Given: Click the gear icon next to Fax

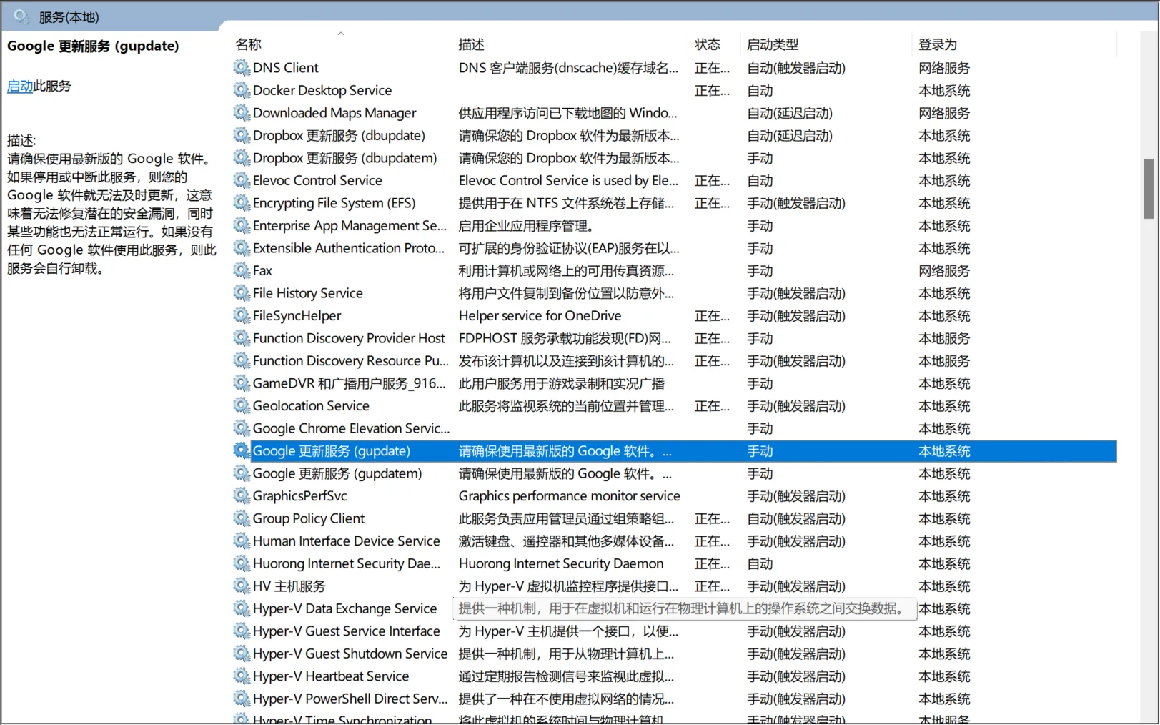Looking at the screenshot, I should (242, 271).
